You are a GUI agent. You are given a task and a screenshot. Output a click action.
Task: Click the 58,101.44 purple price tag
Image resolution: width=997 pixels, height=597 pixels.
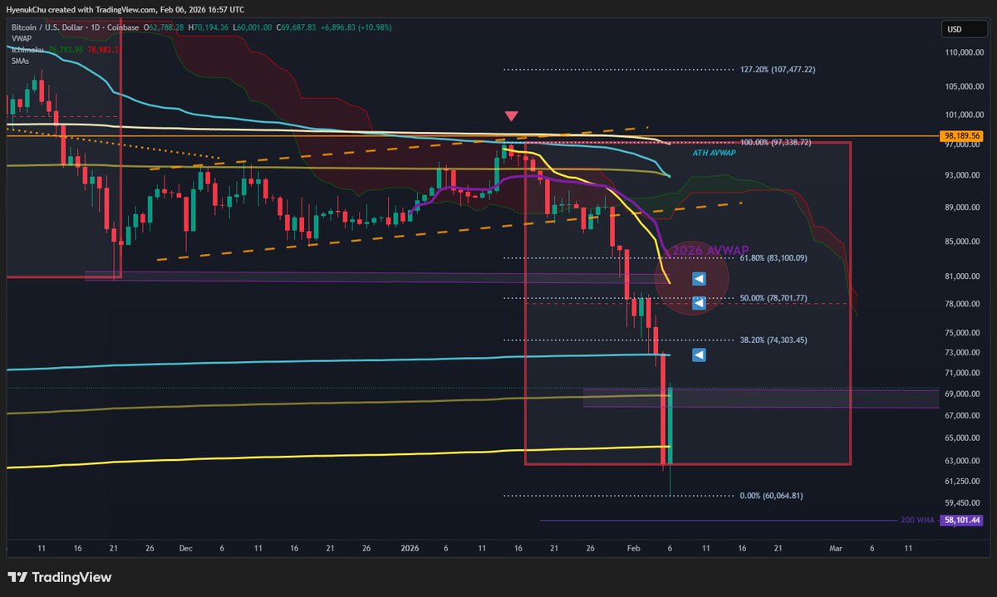click(x=960, y=520)
